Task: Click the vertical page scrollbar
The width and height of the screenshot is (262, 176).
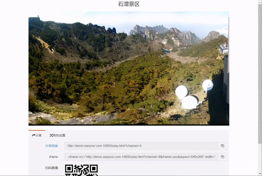Action: click(260, 74)
